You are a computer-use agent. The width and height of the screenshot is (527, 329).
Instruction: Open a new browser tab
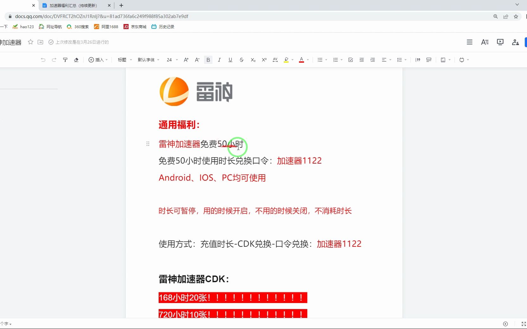point(121,5)
